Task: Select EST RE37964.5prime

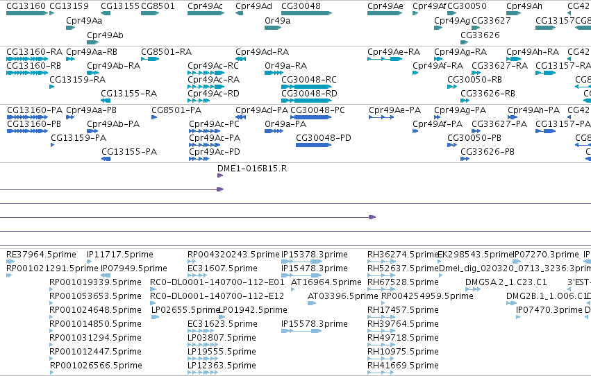Action: 41,255
